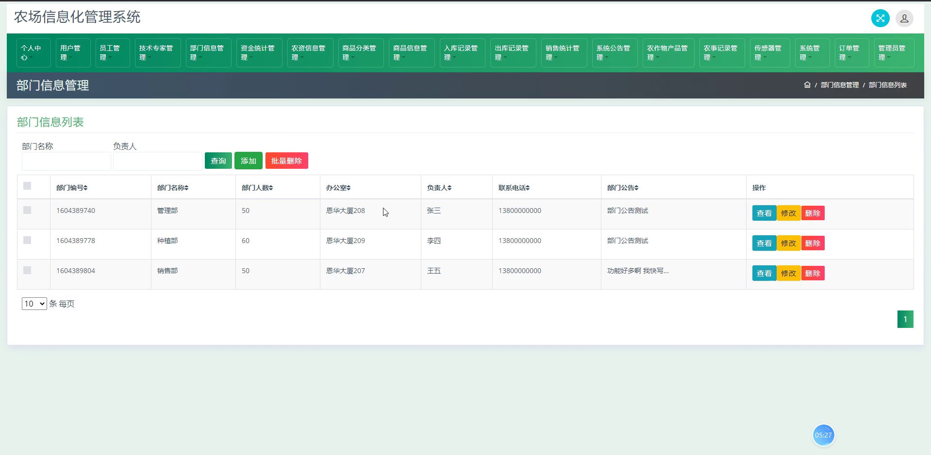931x455 pixels.
Task: Open the 系统管理 menu
Action: click(812, 53)
